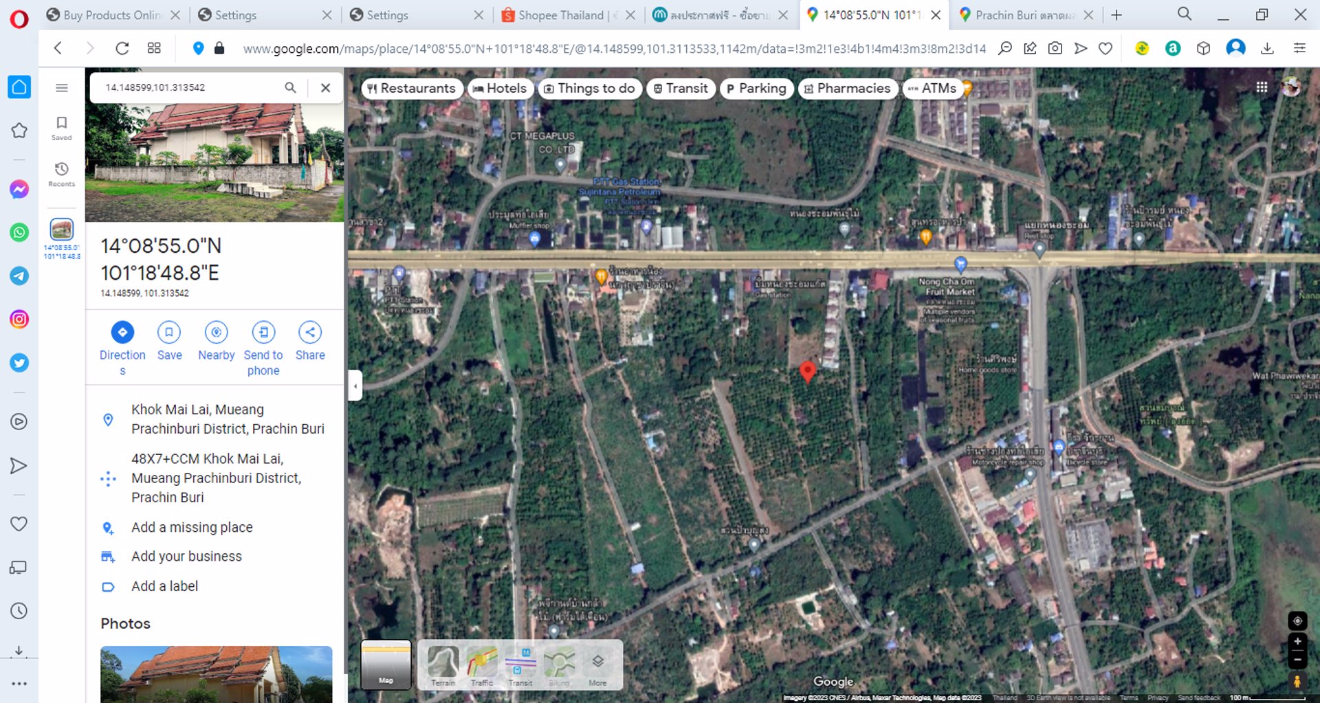Toggle the Transit map layer
Screen dimensions: 1320x703
(520, 665)
